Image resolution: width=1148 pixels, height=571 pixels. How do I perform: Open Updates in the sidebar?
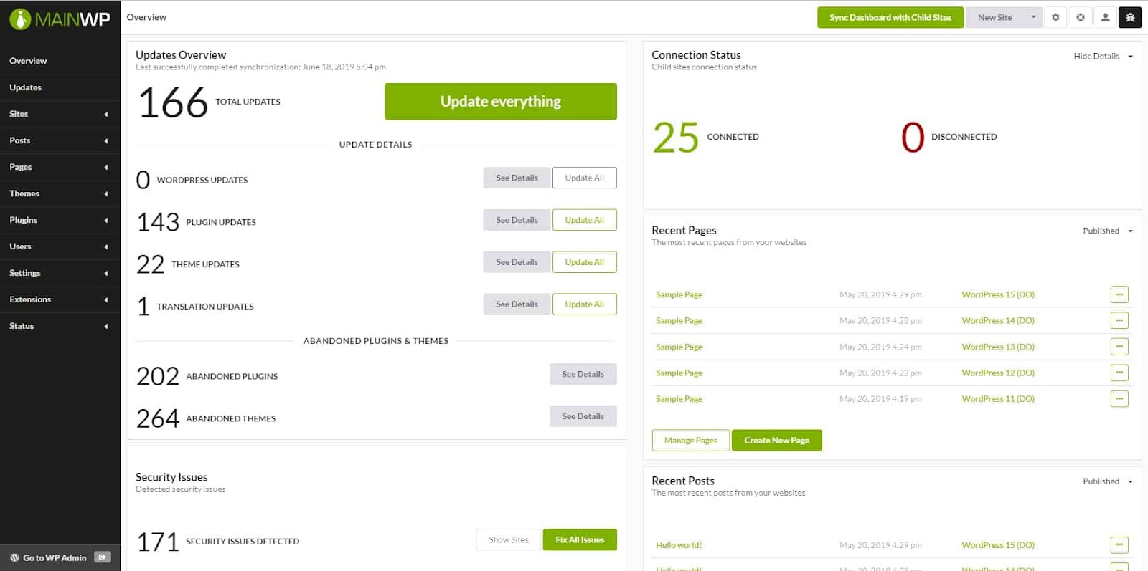(25, 87)
